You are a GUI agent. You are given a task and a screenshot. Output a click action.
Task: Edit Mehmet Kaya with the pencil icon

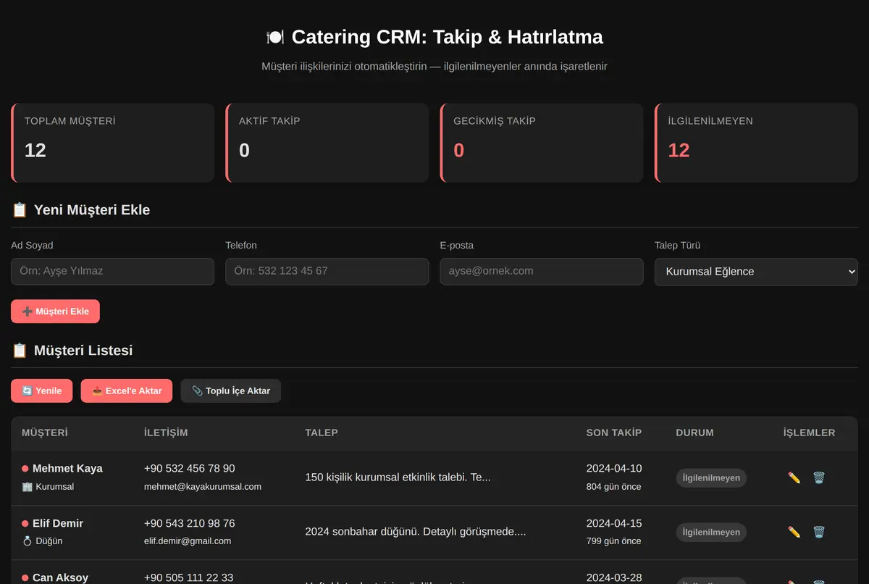[794, 477]
